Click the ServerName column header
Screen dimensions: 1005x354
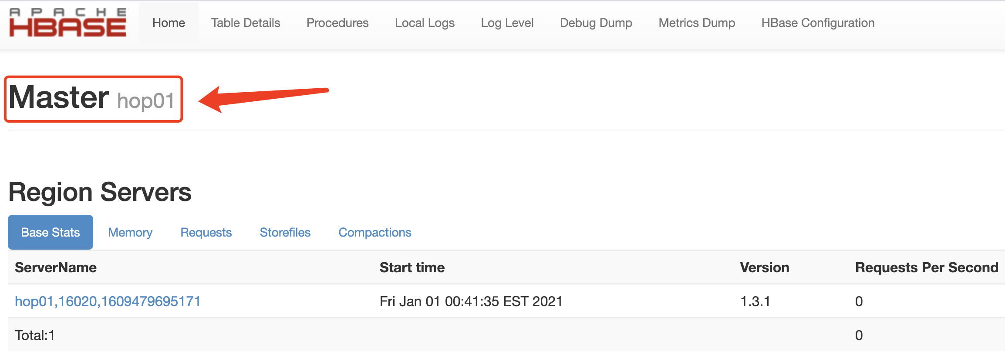coord(56,267)
